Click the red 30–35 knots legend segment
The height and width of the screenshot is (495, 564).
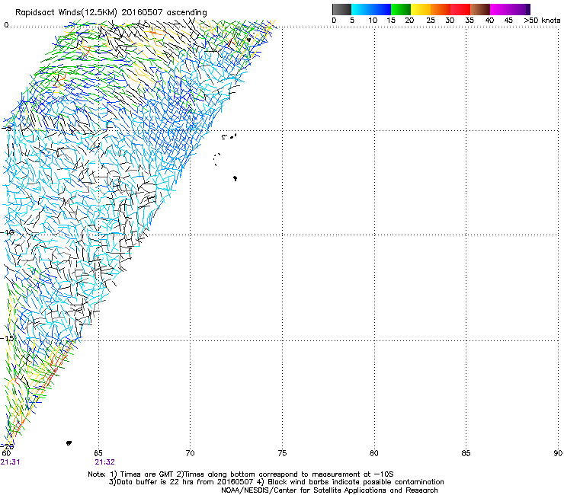pos(460,9)
